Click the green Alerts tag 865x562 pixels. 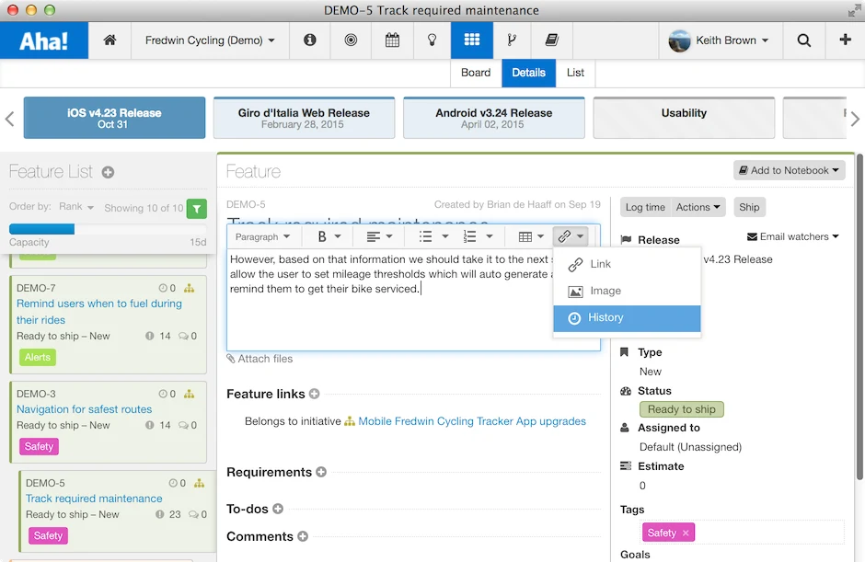[38, 358]
